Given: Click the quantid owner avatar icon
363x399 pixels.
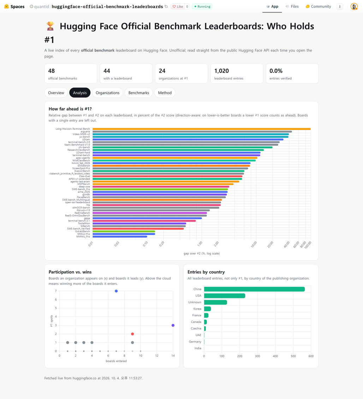Looking at the screenshot, I should coord(31,6).
